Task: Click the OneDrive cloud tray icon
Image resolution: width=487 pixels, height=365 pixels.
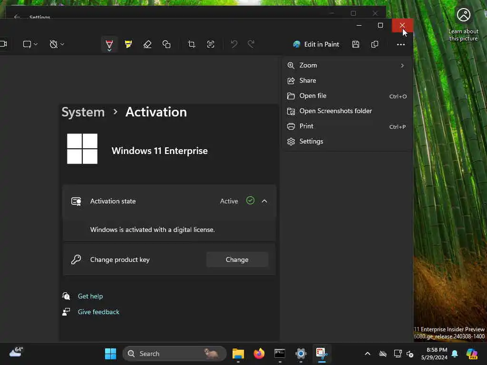Action: [x=383, y=354]
